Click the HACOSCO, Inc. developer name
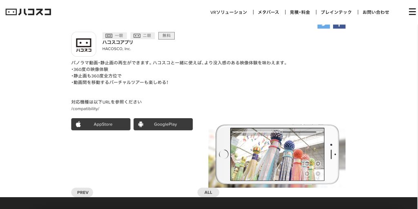The image size is (418, 209). coord(116,49)
